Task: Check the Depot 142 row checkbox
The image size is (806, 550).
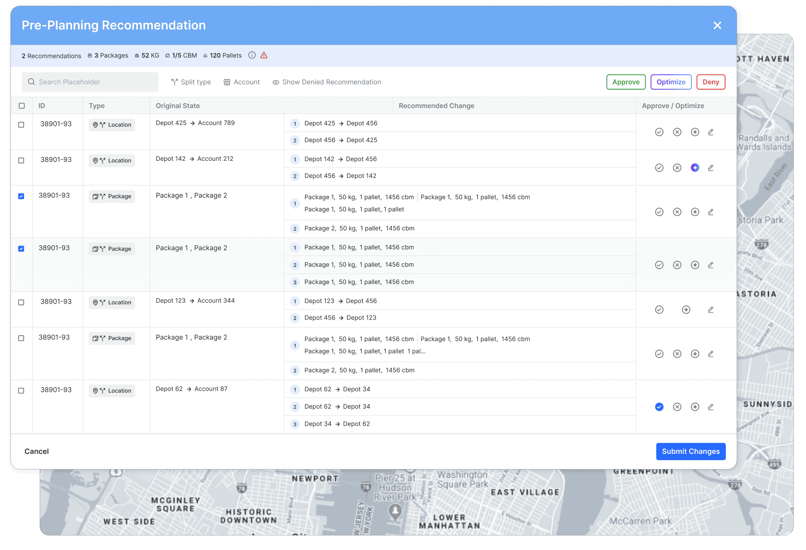Action: point(21,160)
